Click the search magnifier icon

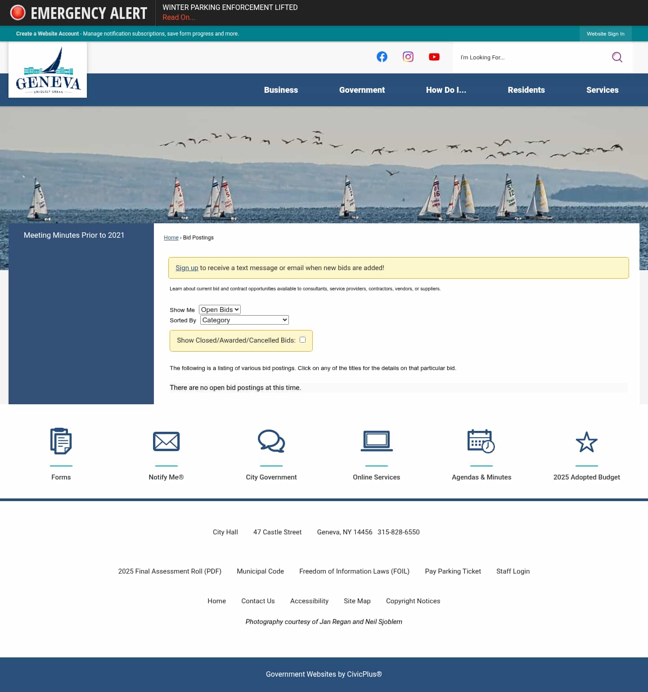pyautogui.click(x=617, y=57)
